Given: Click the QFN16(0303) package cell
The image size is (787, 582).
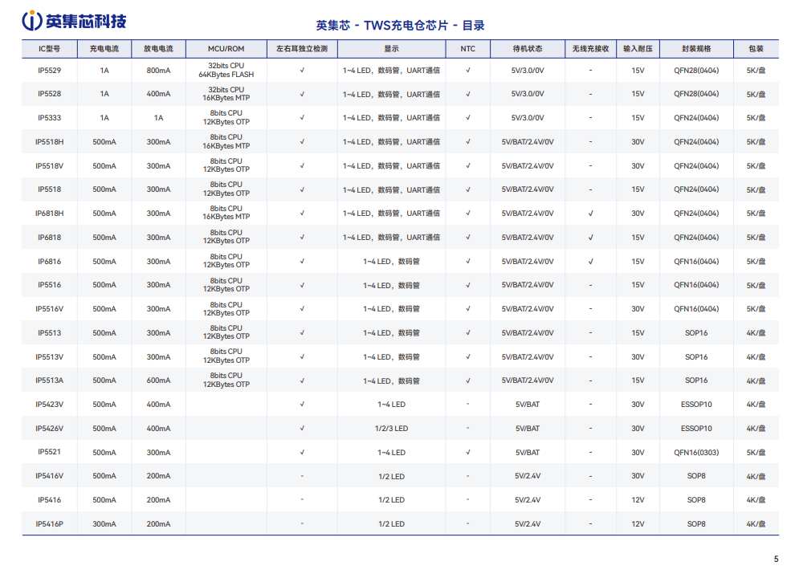Looking at the screenshot, I should [697, 452].
